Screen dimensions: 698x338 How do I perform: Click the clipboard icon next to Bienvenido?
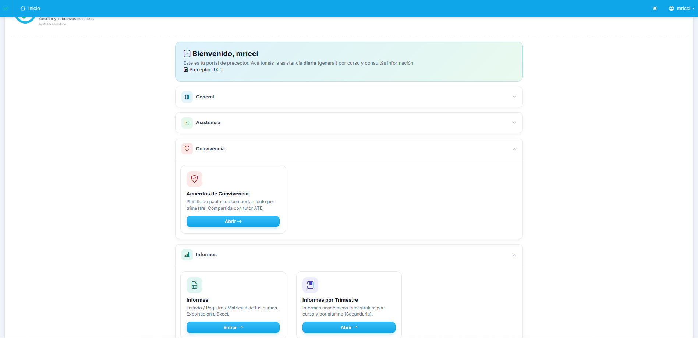coord(187,54)
